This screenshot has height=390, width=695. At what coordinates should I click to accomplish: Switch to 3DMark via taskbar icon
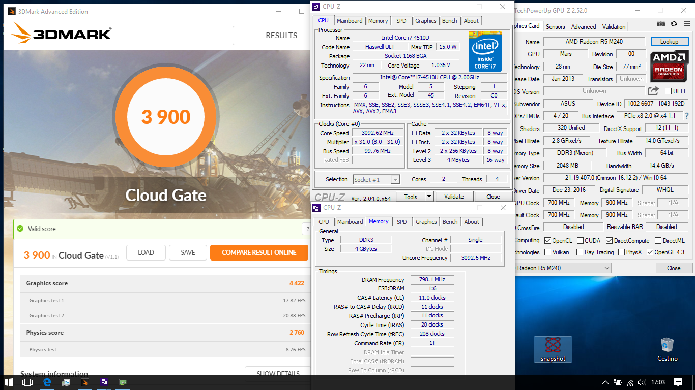[x=85, y=382]
